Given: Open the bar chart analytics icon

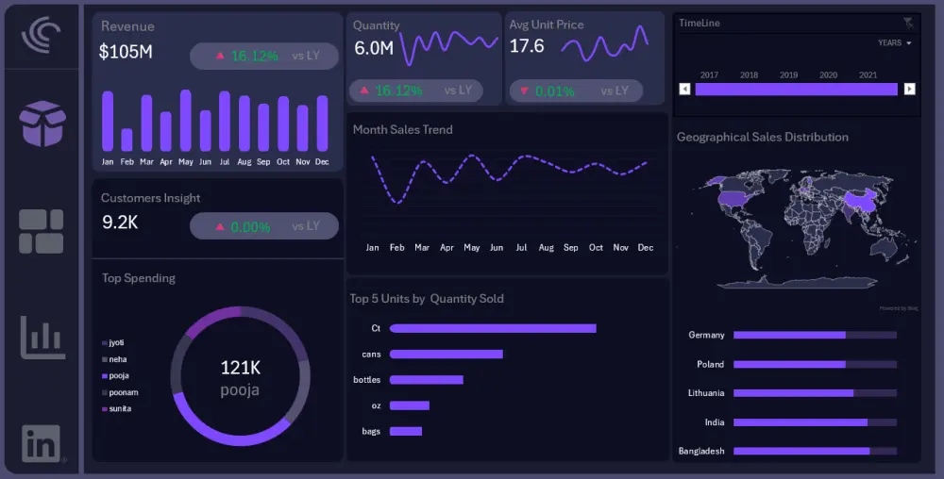Looking at the screenshot, I should pyautogui.click(x=42, y=338).
